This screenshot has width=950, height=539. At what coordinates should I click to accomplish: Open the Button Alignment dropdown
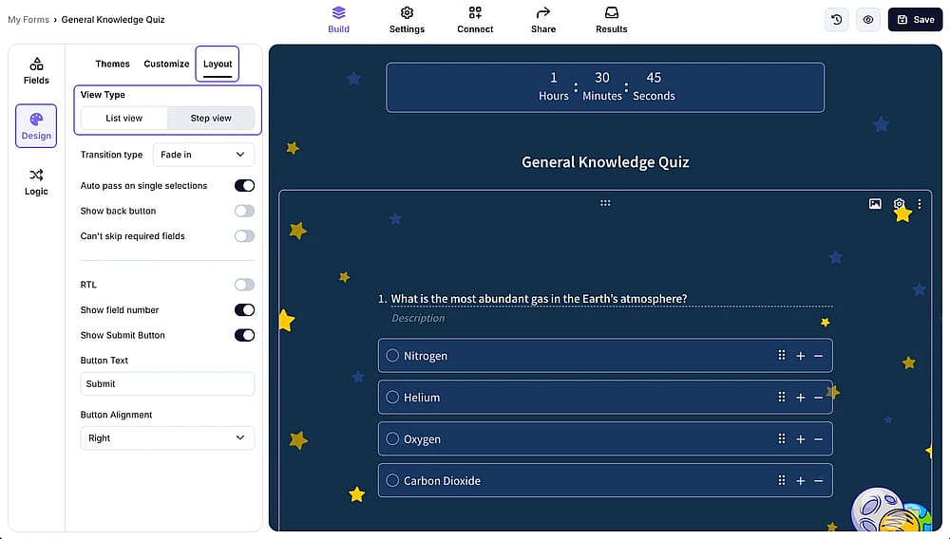(x=167, y=438)
